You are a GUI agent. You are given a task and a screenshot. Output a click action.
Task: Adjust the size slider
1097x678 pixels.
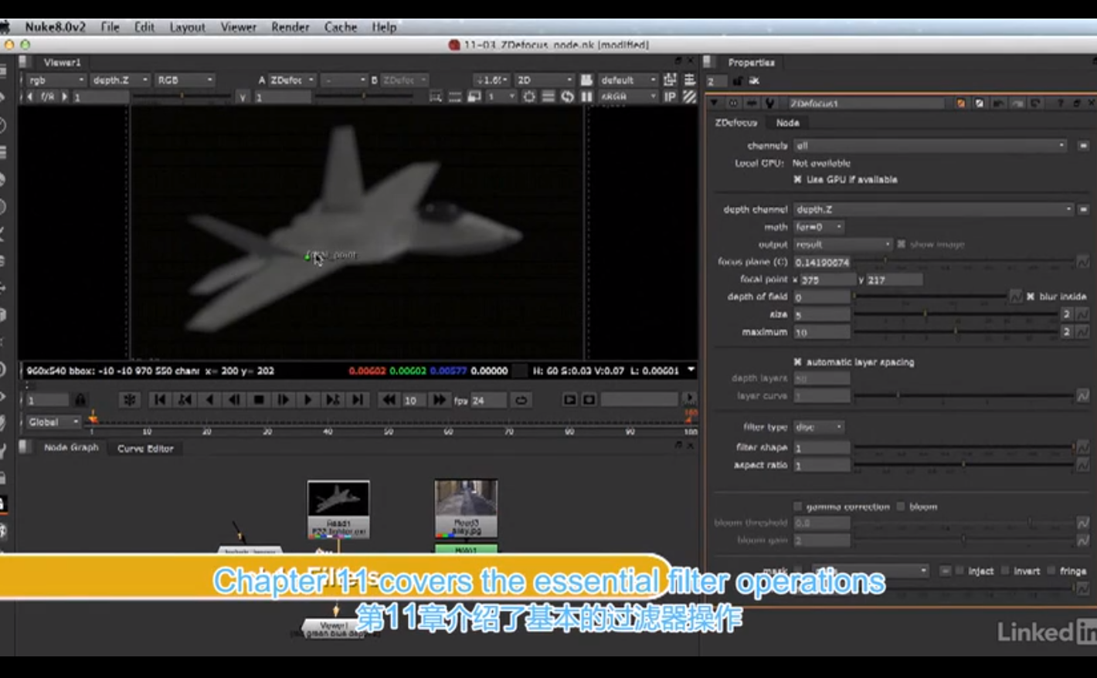pyautogui.click(x=955, y=314)
